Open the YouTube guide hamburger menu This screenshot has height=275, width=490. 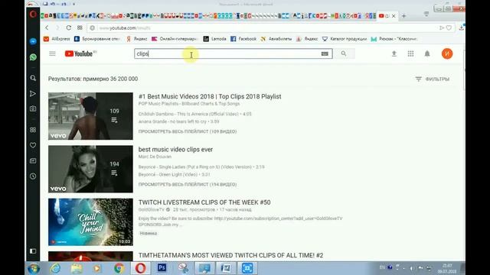52,53
